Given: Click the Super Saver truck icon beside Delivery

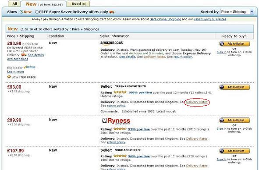Looking at the screenshot, I should [x=24, y=55].
